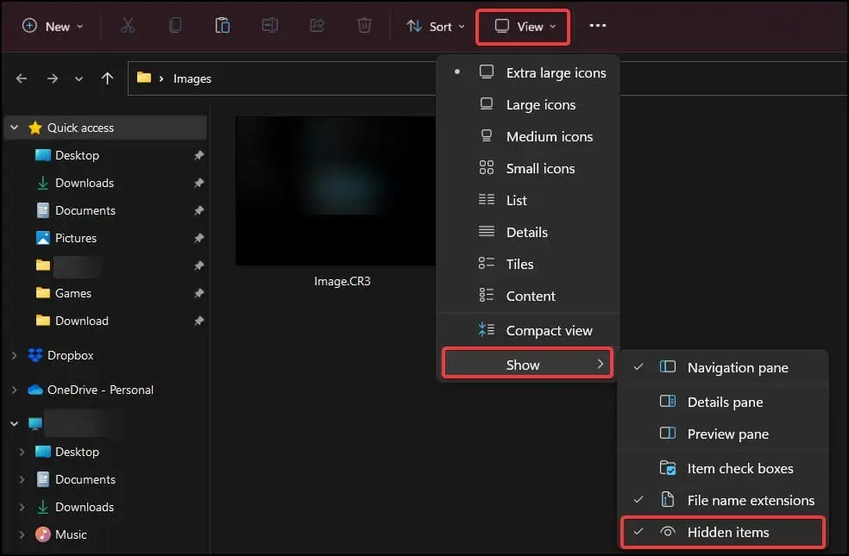Select Medium icons view
The image size is (849, 556).
point(528,136)
